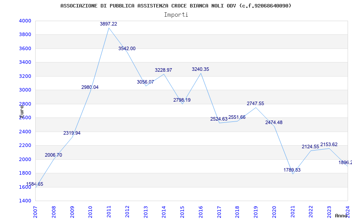Click the y-axis value 3200

[x=24, y=76]
